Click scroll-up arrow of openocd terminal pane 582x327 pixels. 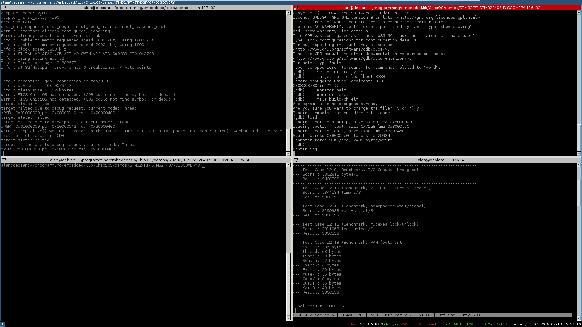[x=288, y=13]
